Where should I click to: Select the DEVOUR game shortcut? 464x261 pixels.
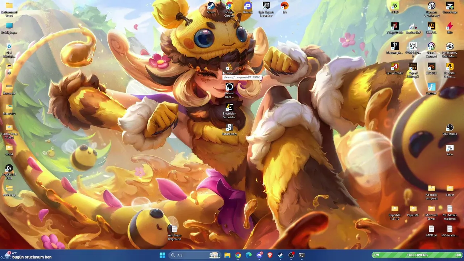pos(431,69)
